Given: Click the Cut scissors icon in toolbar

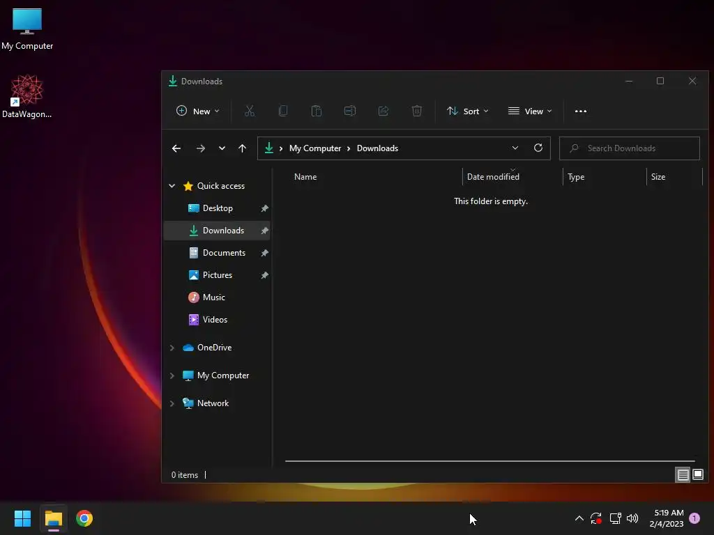Looking at the screenshot, I should [x=250, y=111].
